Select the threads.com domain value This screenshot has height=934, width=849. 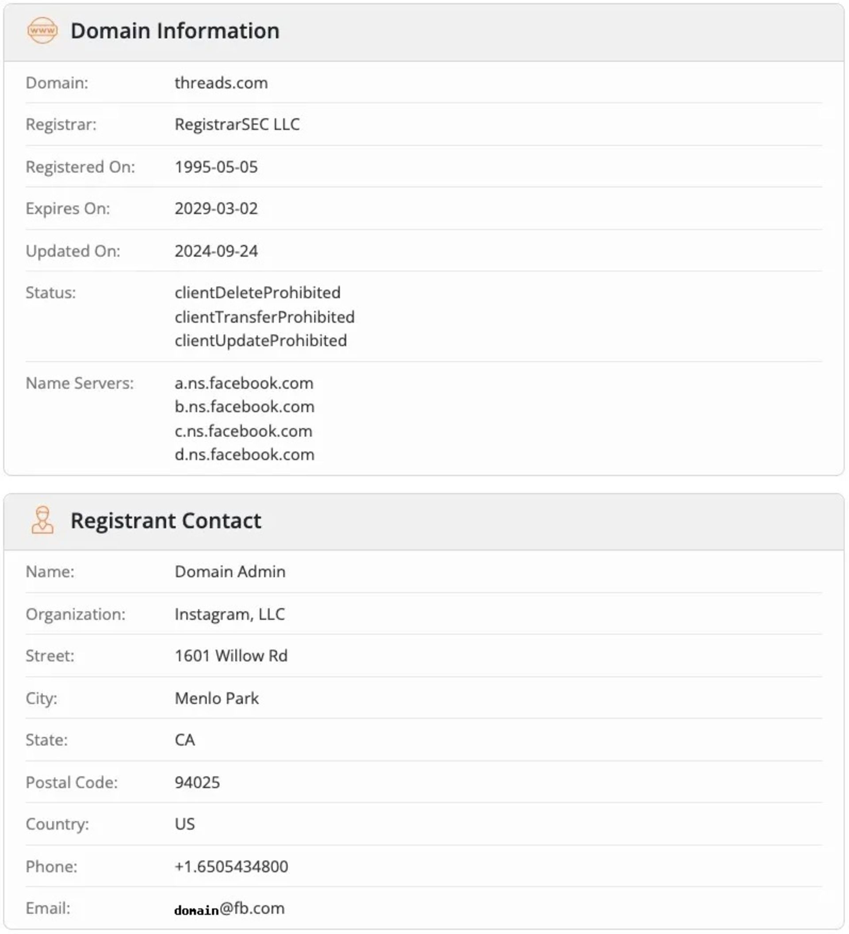[x=221, y=83]
